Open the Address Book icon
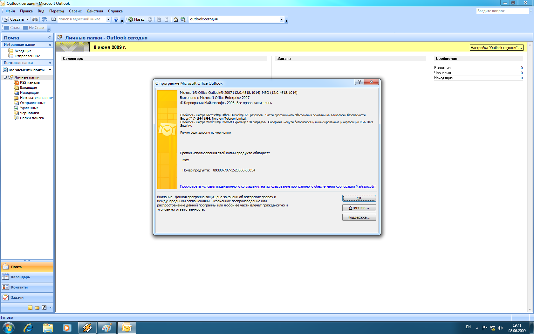This screenshot has width=534, height=334. click(x=53, y=19)
